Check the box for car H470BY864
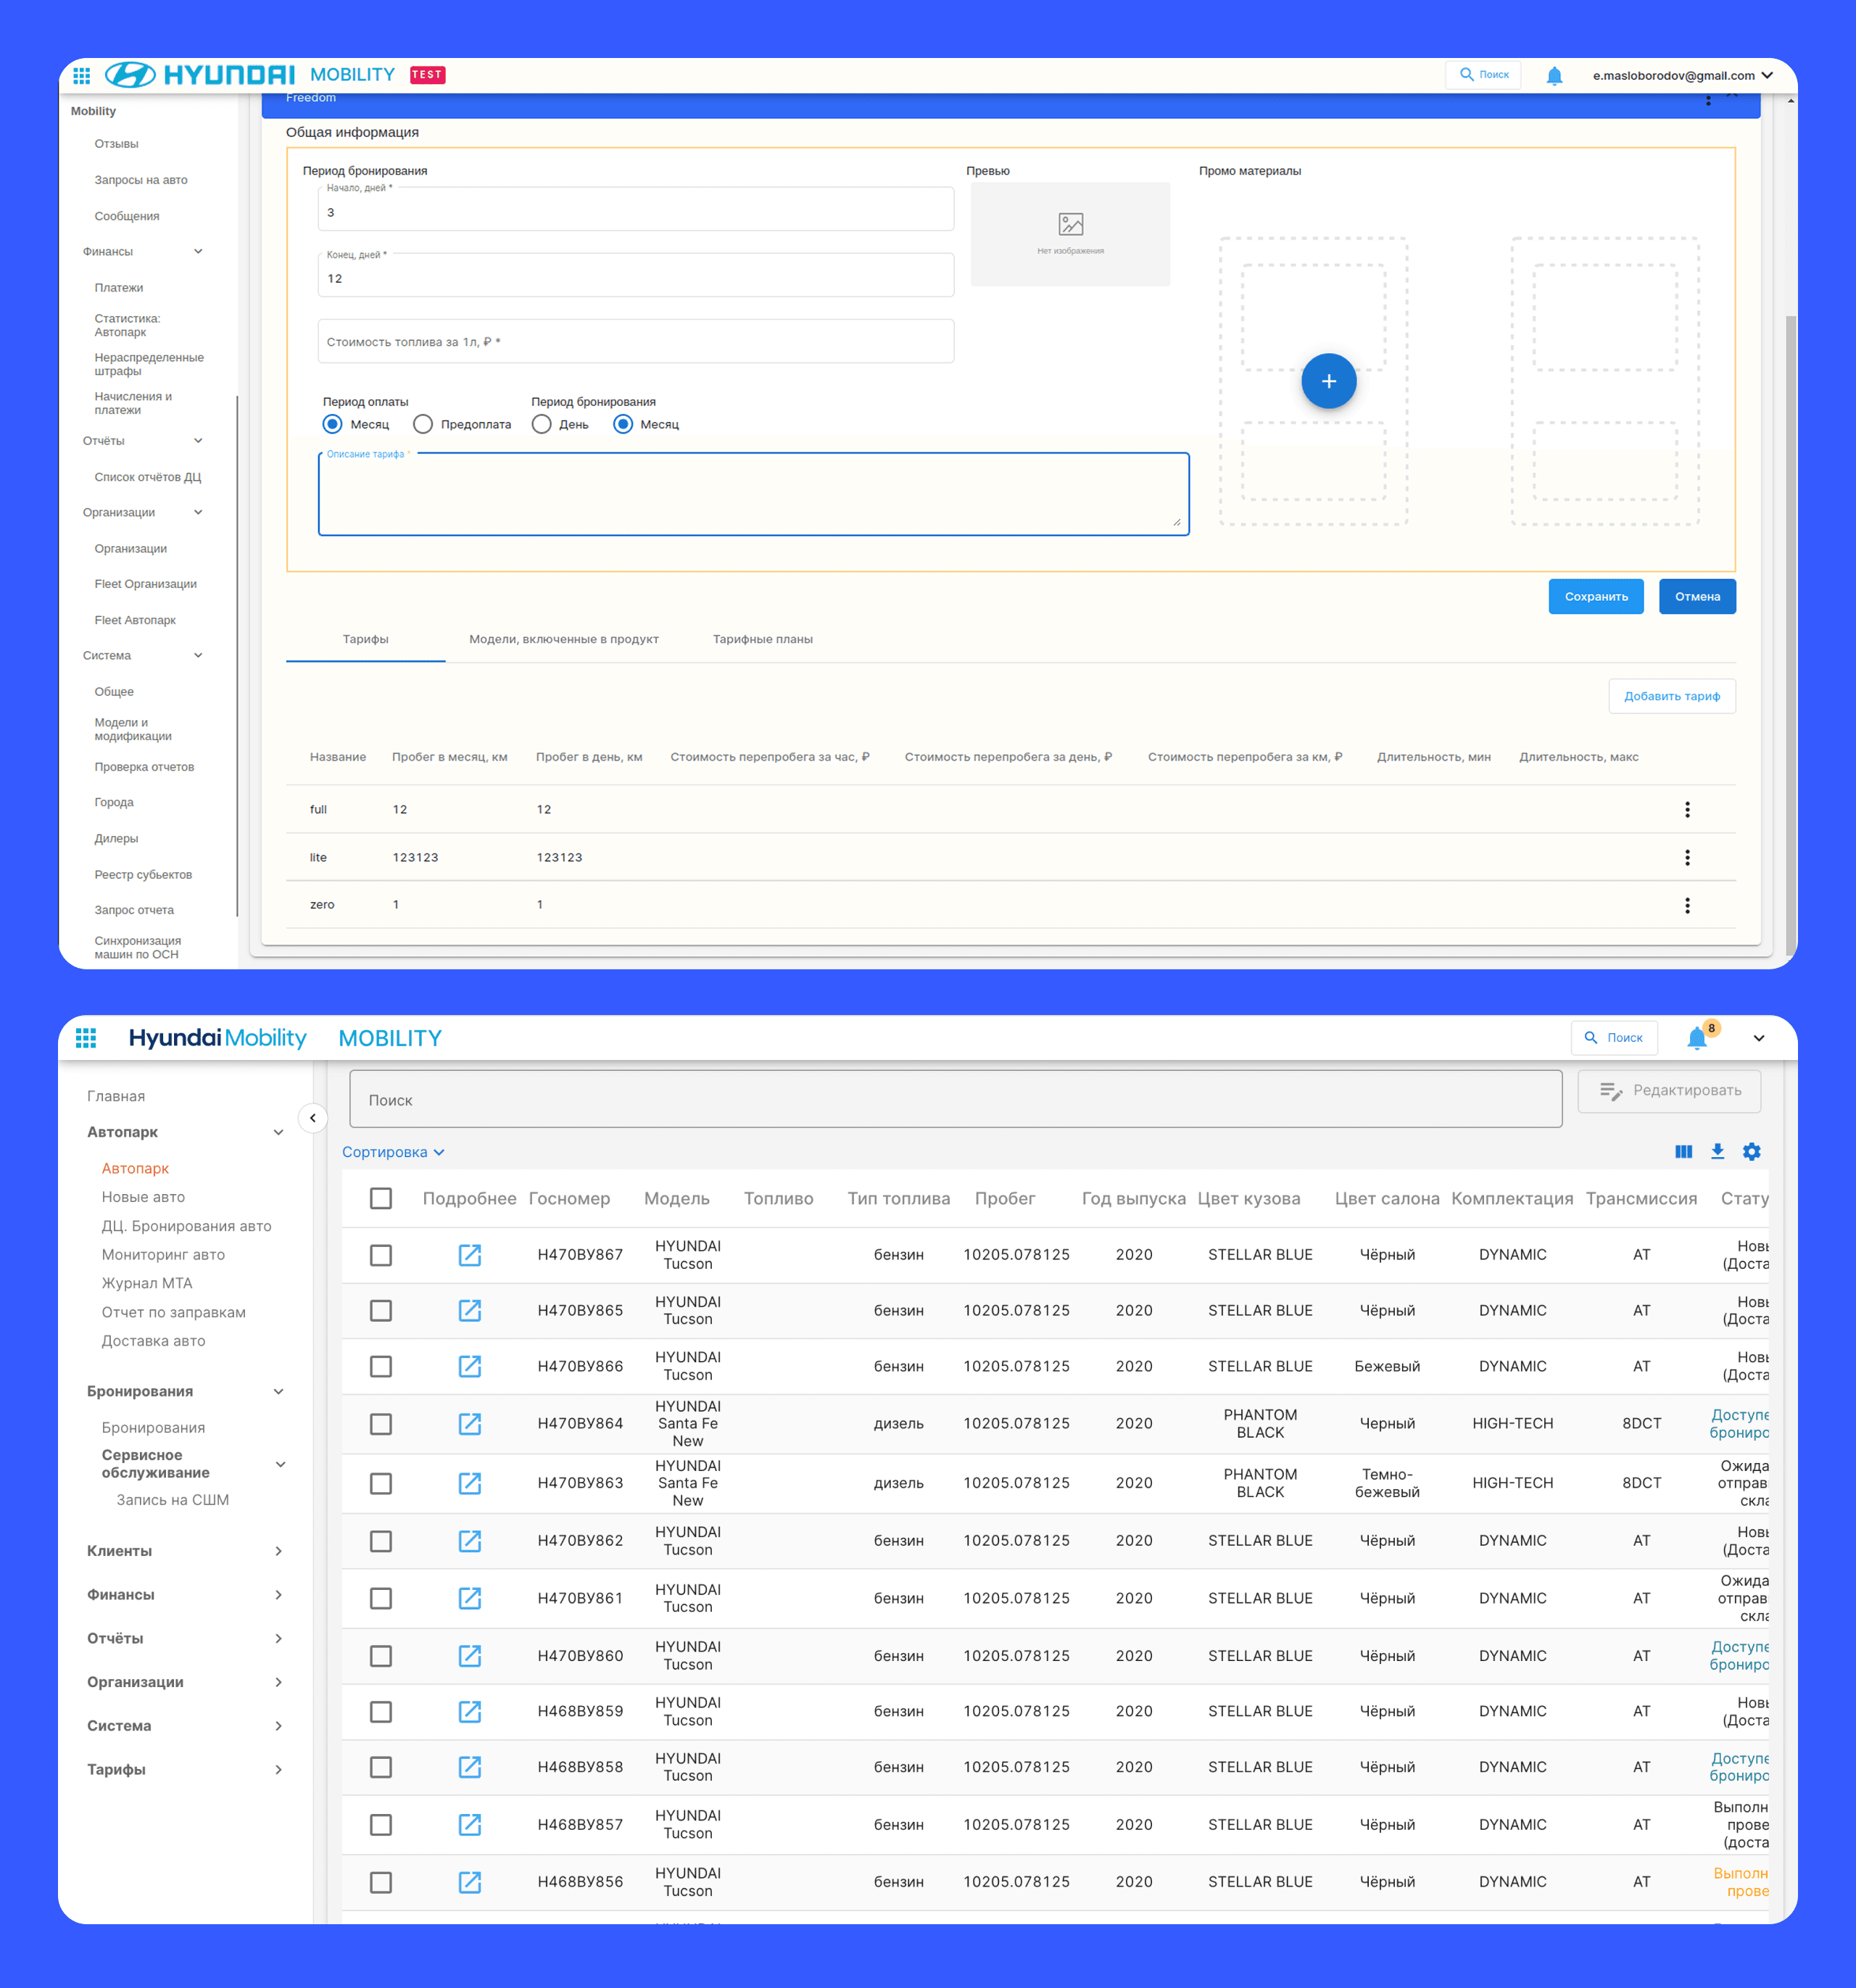 coord(380,1423)
